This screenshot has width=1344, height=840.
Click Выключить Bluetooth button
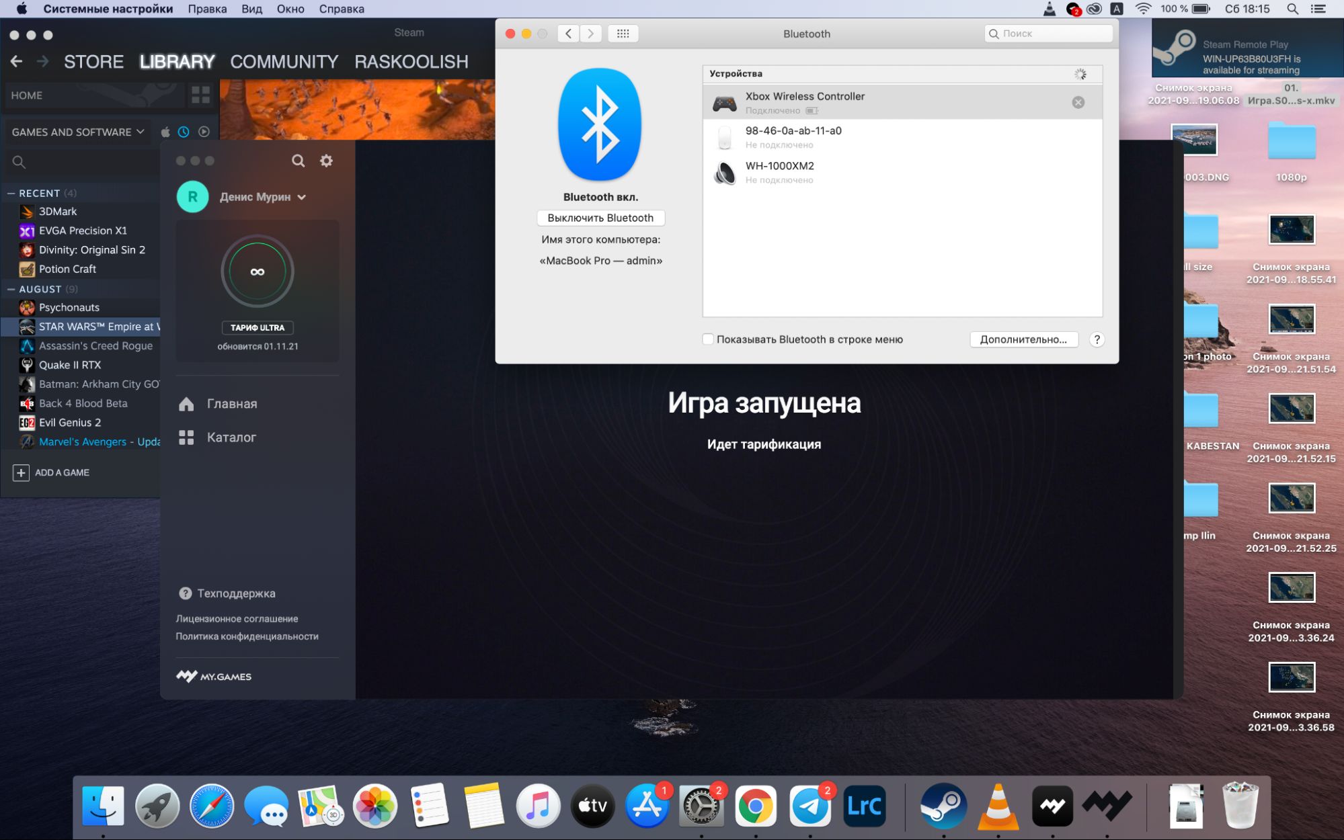(x=600, y=218)
